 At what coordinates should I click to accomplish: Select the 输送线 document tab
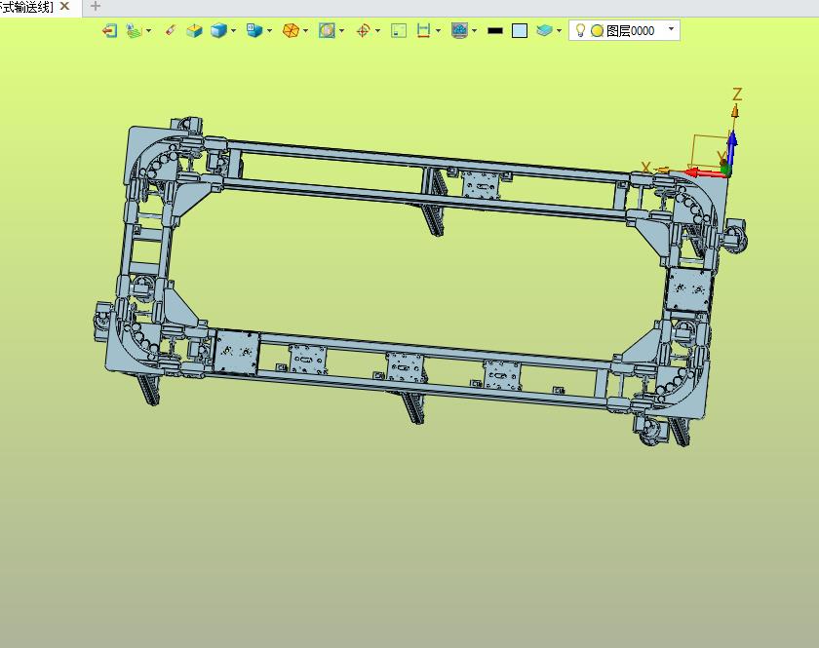point(27,7)
